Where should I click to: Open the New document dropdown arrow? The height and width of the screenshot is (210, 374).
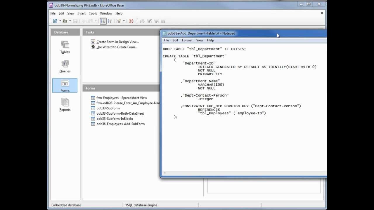point(60,21)
